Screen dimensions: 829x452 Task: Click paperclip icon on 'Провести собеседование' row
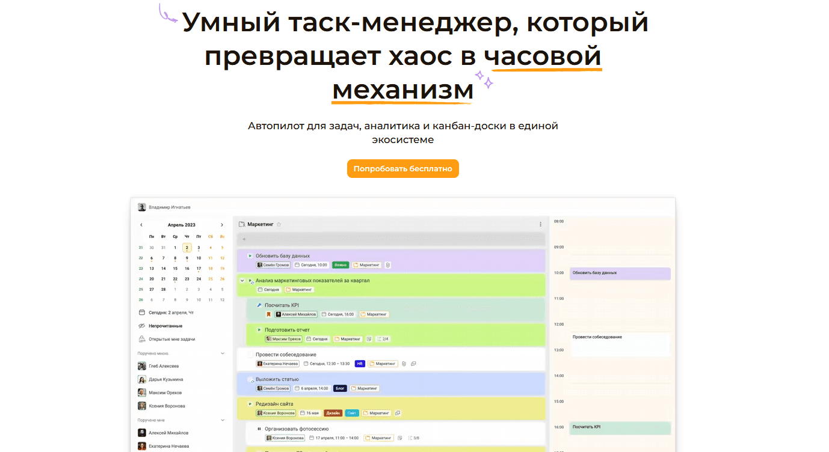(x=404, y=364)
